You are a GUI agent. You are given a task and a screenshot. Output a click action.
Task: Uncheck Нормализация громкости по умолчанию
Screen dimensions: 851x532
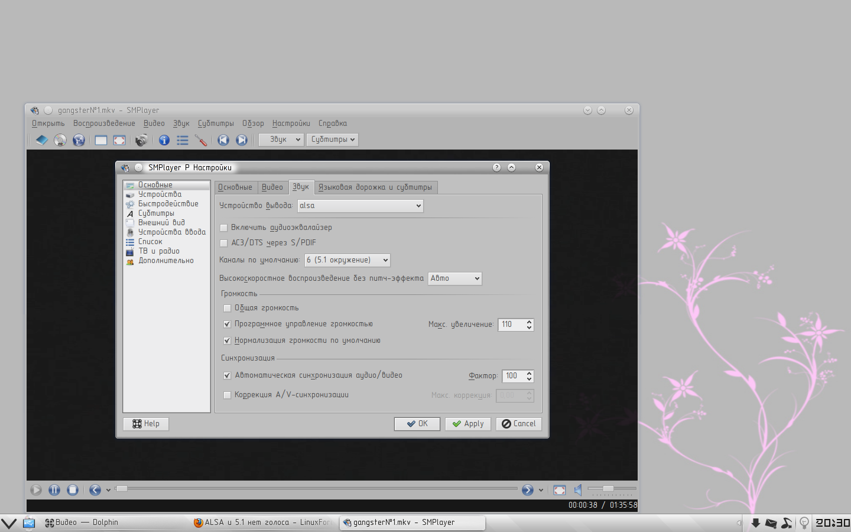[228, 340]
